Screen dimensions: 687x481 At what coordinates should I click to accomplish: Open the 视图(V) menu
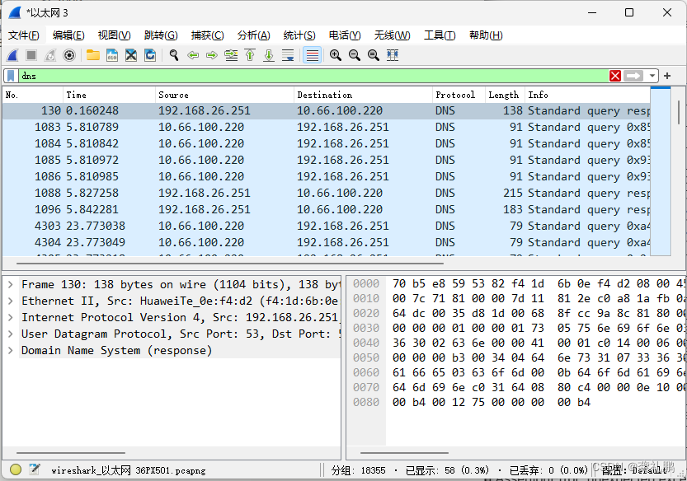click(114, 35)
